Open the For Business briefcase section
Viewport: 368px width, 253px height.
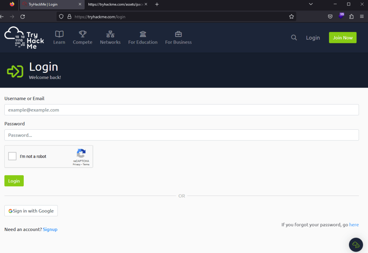pos(178,37)
